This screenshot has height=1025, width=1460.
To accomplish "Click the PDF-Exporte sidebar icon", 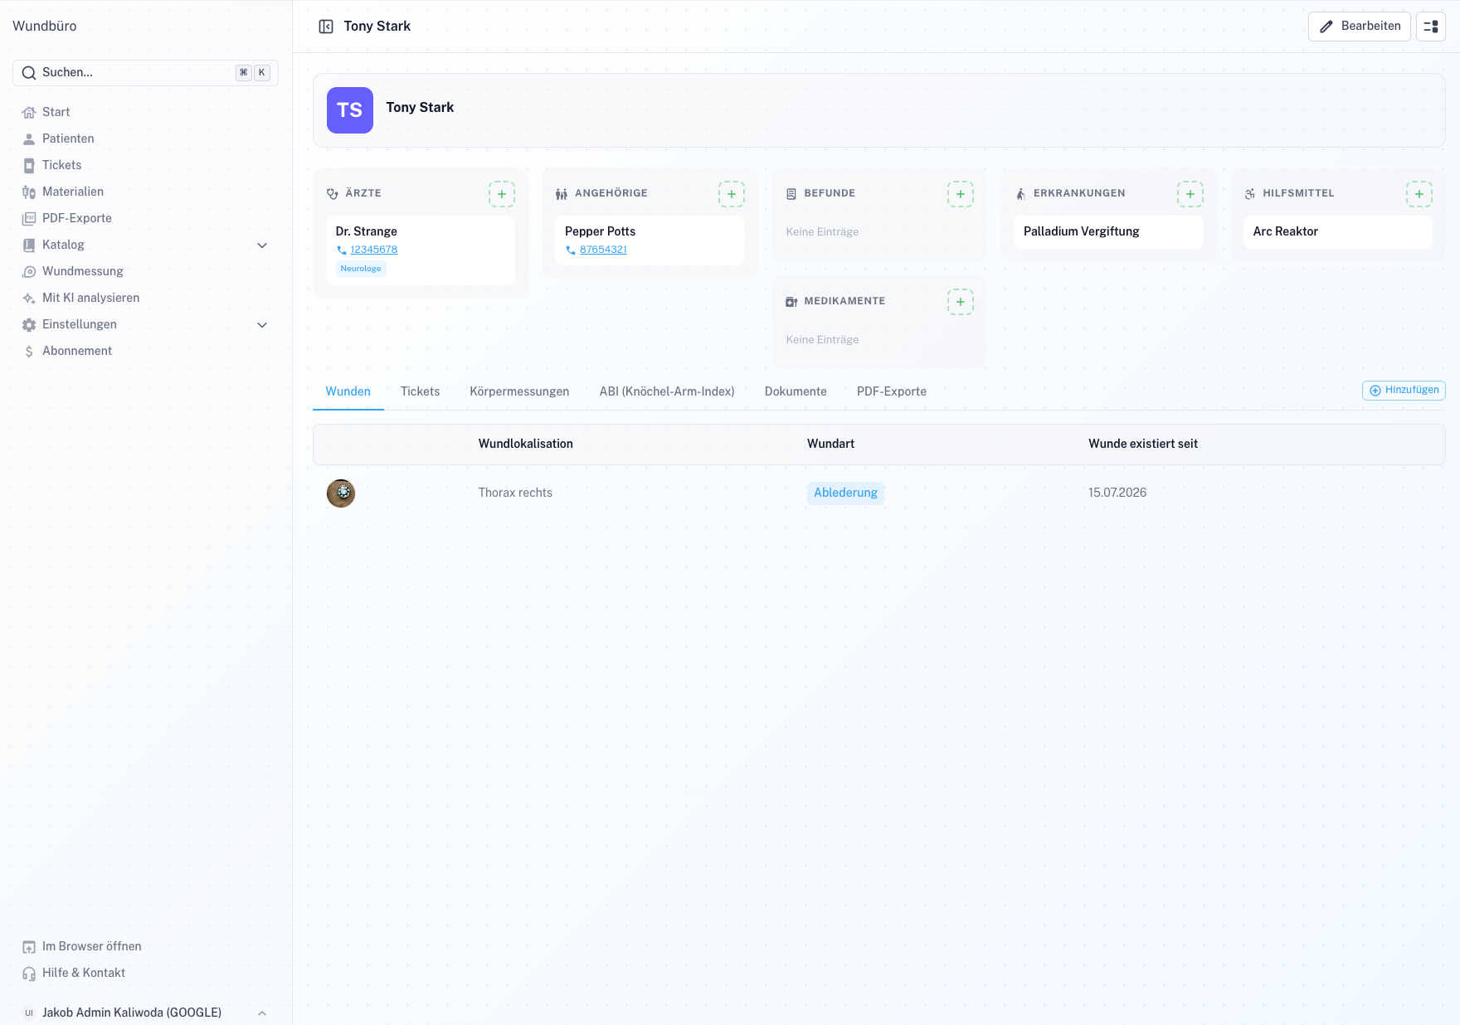I will click(x=29, y=219).
